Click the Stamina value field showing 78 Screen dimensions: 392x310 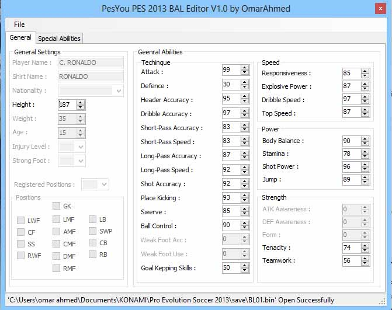tap(352, 154)
